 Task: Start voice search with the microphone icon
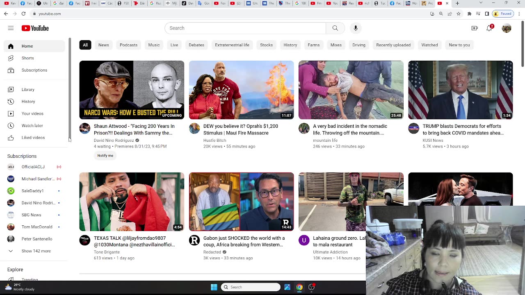pos(356,28)
